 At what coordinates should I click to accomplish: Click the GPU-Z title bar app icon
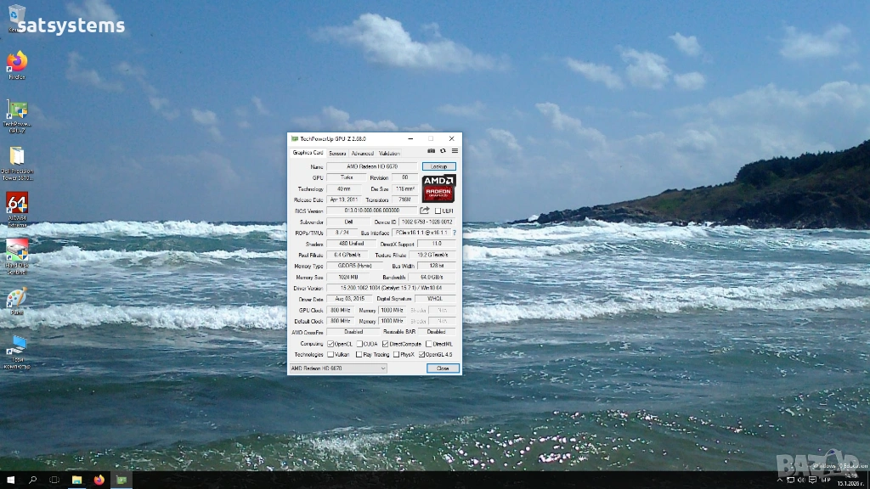pyautogui.click(x=295, y=138)
